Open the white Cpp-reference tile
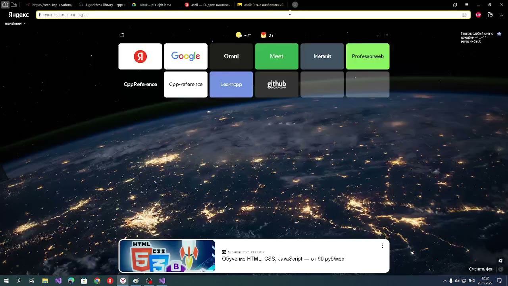The height and width of the screenshot is (286, 508). 186,84
